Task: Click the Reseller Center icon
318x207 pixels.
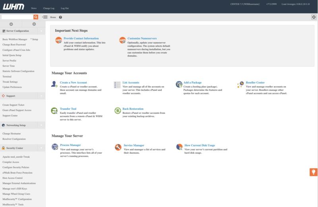Action: 241,84
